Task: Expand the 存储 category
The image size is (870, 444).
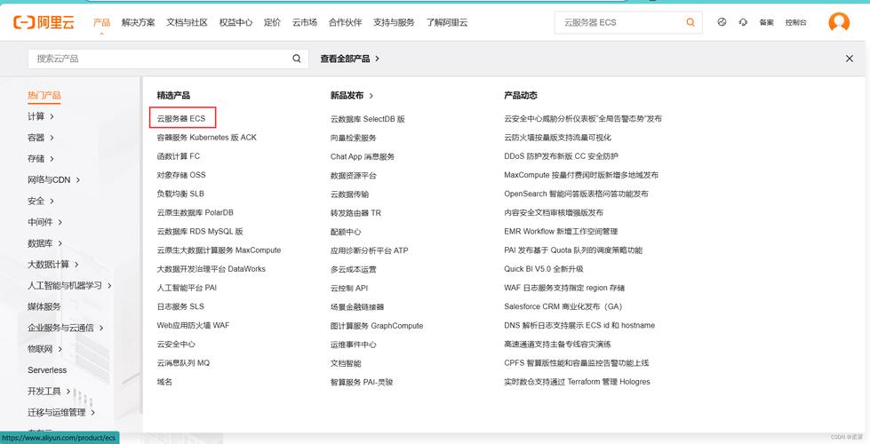Action: 41,159
